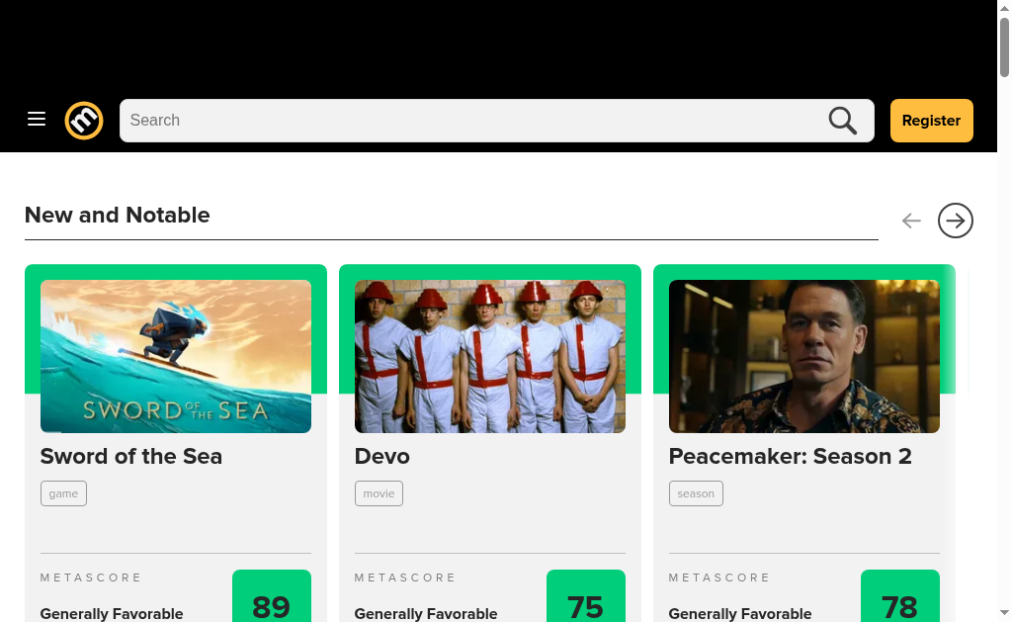Open the Peacemaker Season 2 image
Viewport: 1012px width, 622px height.
click(x=804, y=357)
